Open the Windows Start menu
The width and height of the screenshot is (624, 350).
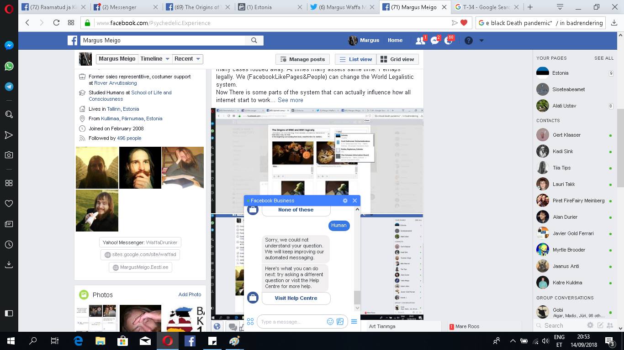[11, 341]
